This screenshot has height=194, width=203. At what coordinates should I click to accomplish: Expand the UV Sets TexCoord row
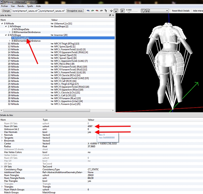[2, 167]
